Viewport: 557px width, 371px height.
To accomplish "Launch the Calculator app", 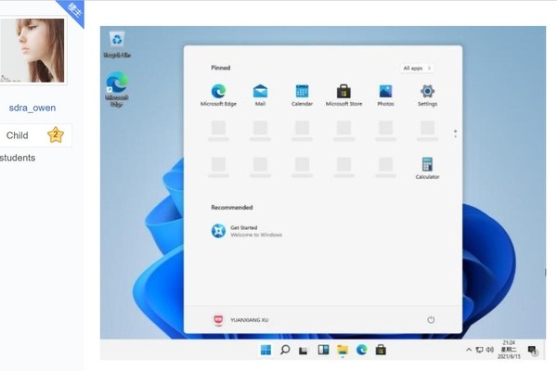I will pos(427,168).
